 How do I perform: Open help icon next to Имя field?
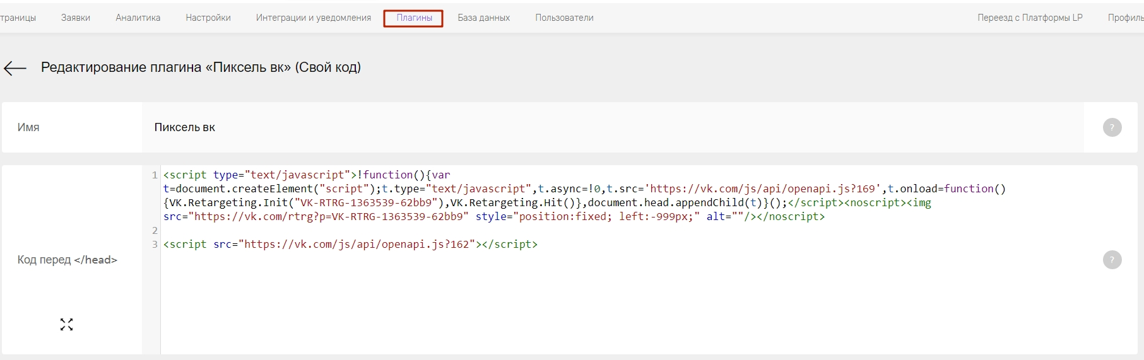[1112, 127]
